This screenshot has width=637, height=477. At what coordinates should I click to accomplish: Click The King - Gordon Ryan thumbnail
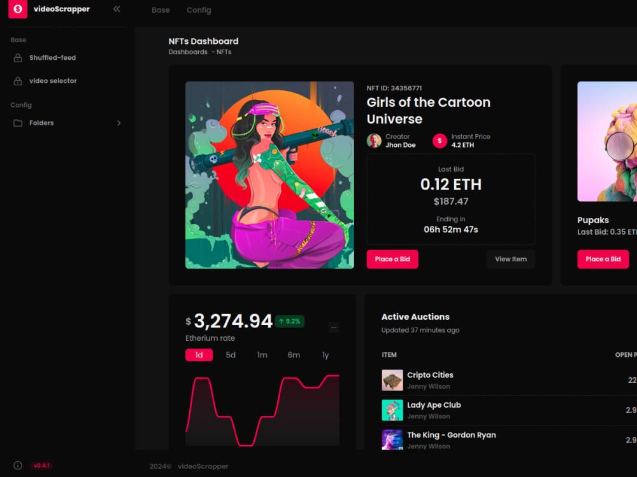pos(392,439)
